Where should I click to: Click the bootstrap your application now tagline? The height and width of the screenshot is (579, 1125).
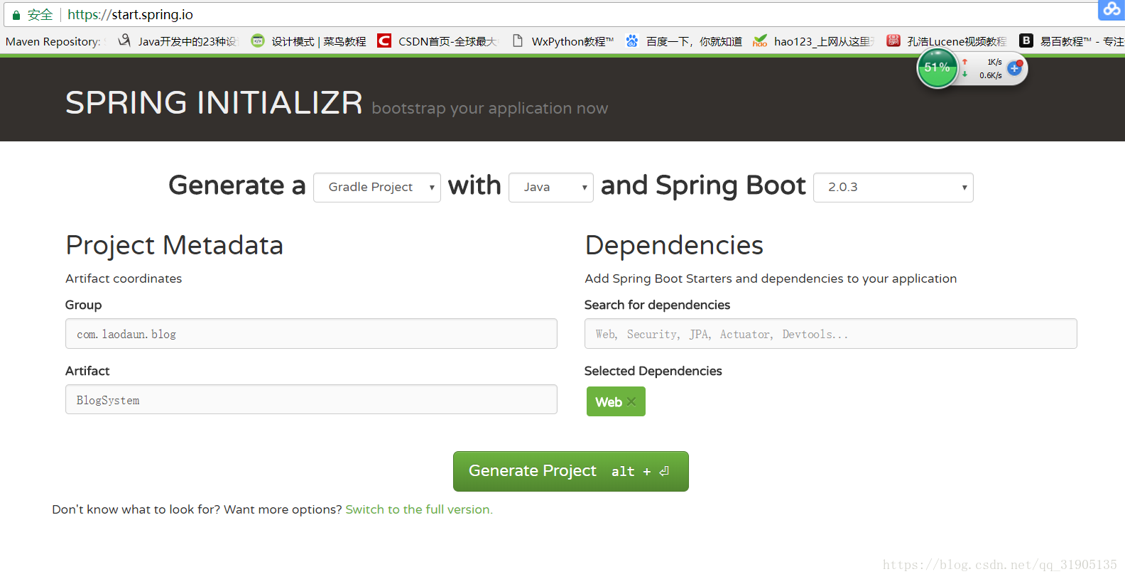(490, 108)
